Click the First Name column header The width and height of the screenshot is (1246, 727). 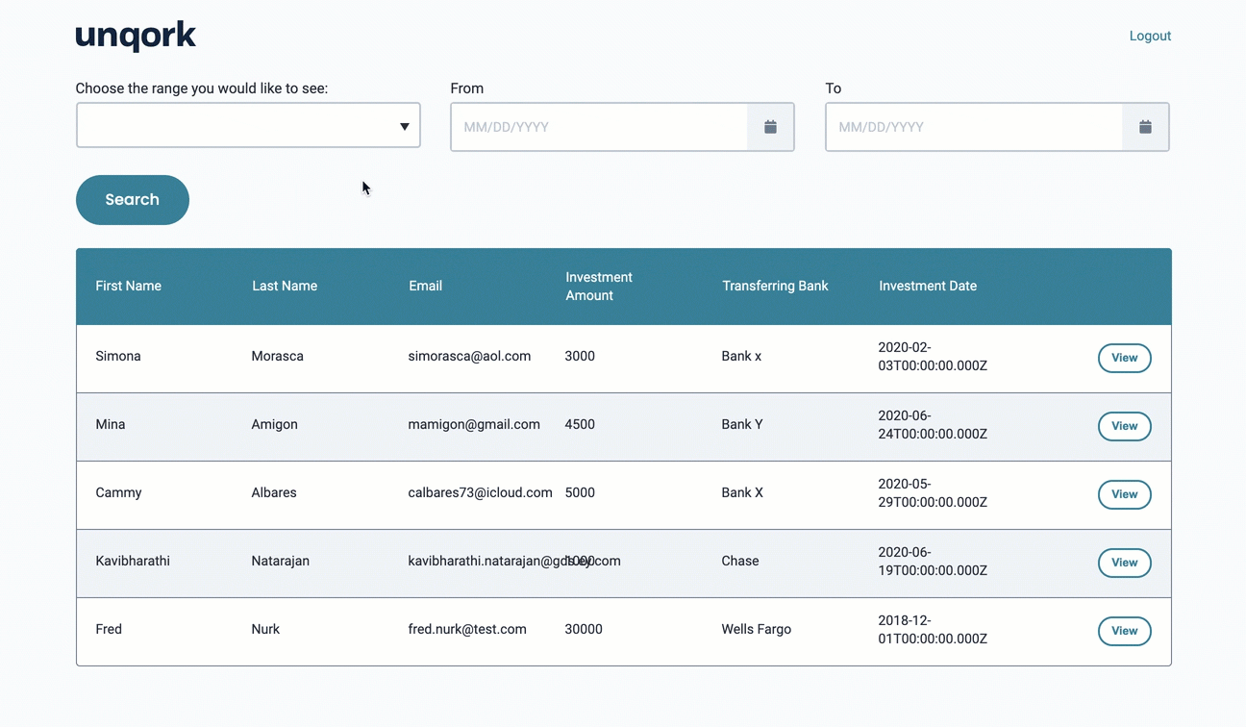click(129, 286)
